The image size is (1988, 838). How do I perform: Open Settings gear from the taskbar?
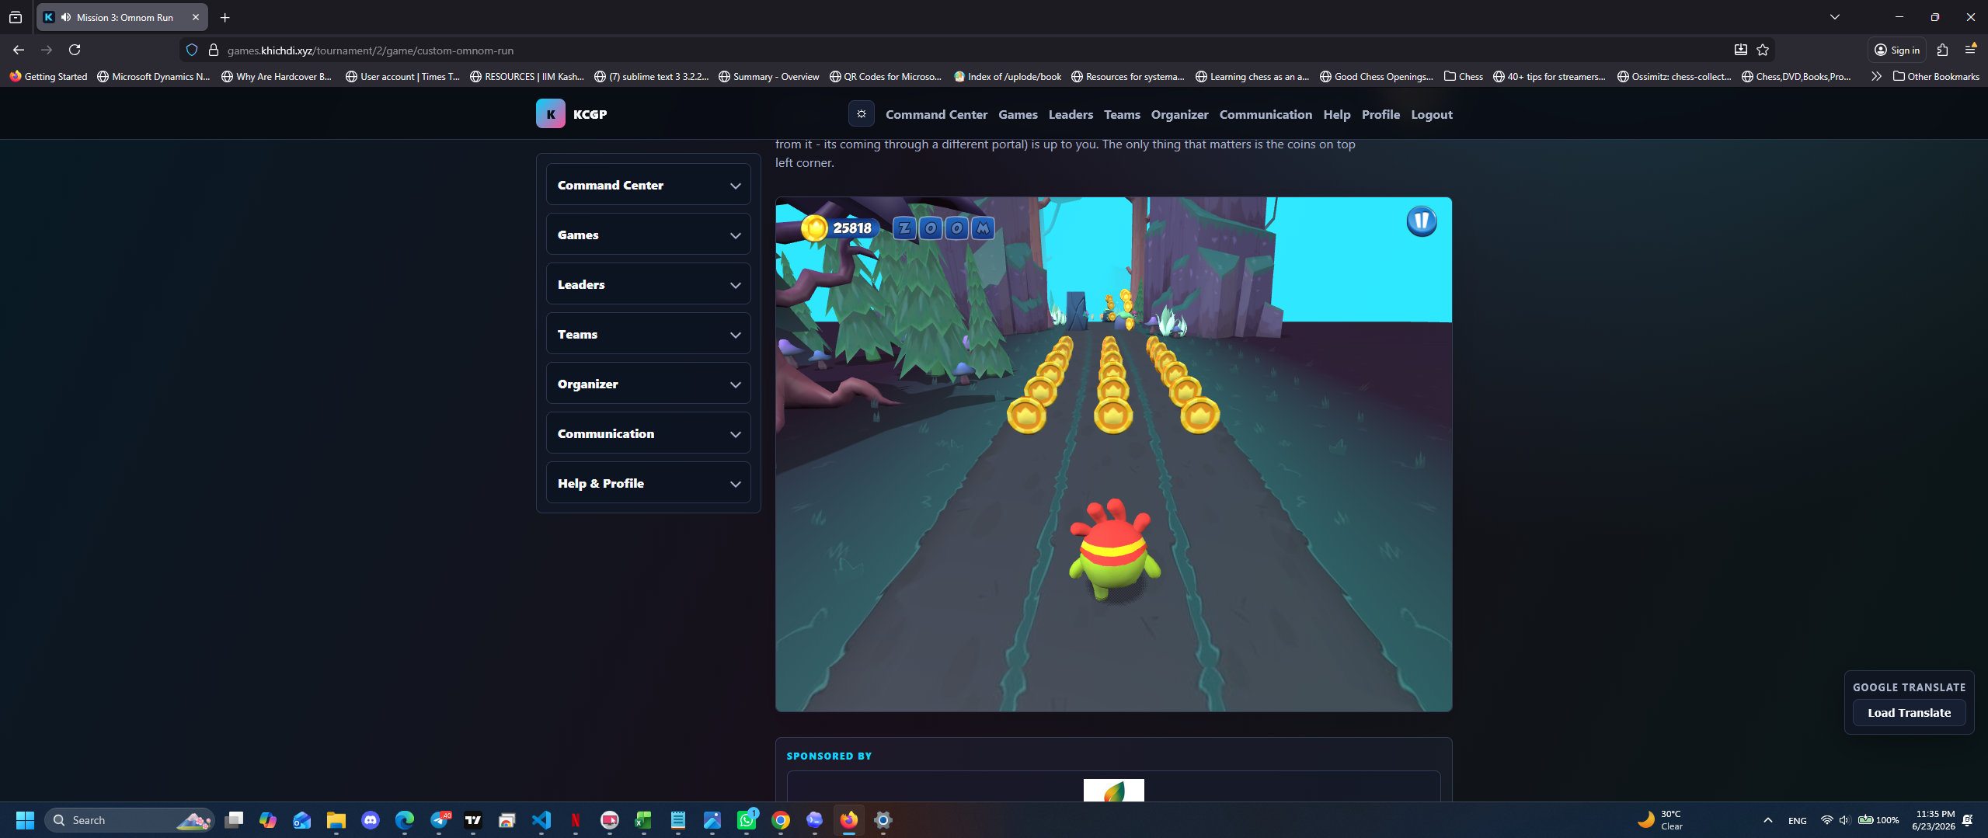click(883, 820)
